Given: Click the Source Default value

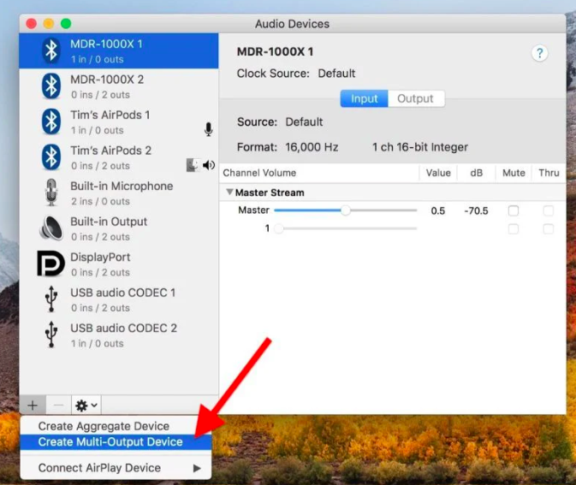Looking at the screenshot, I should 304,122.
